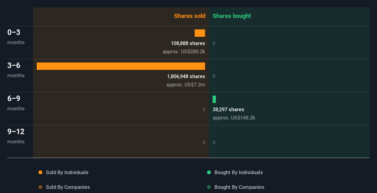
Task: Toggle the Bought By Individuals legend label
Action: tap(238, 172)
